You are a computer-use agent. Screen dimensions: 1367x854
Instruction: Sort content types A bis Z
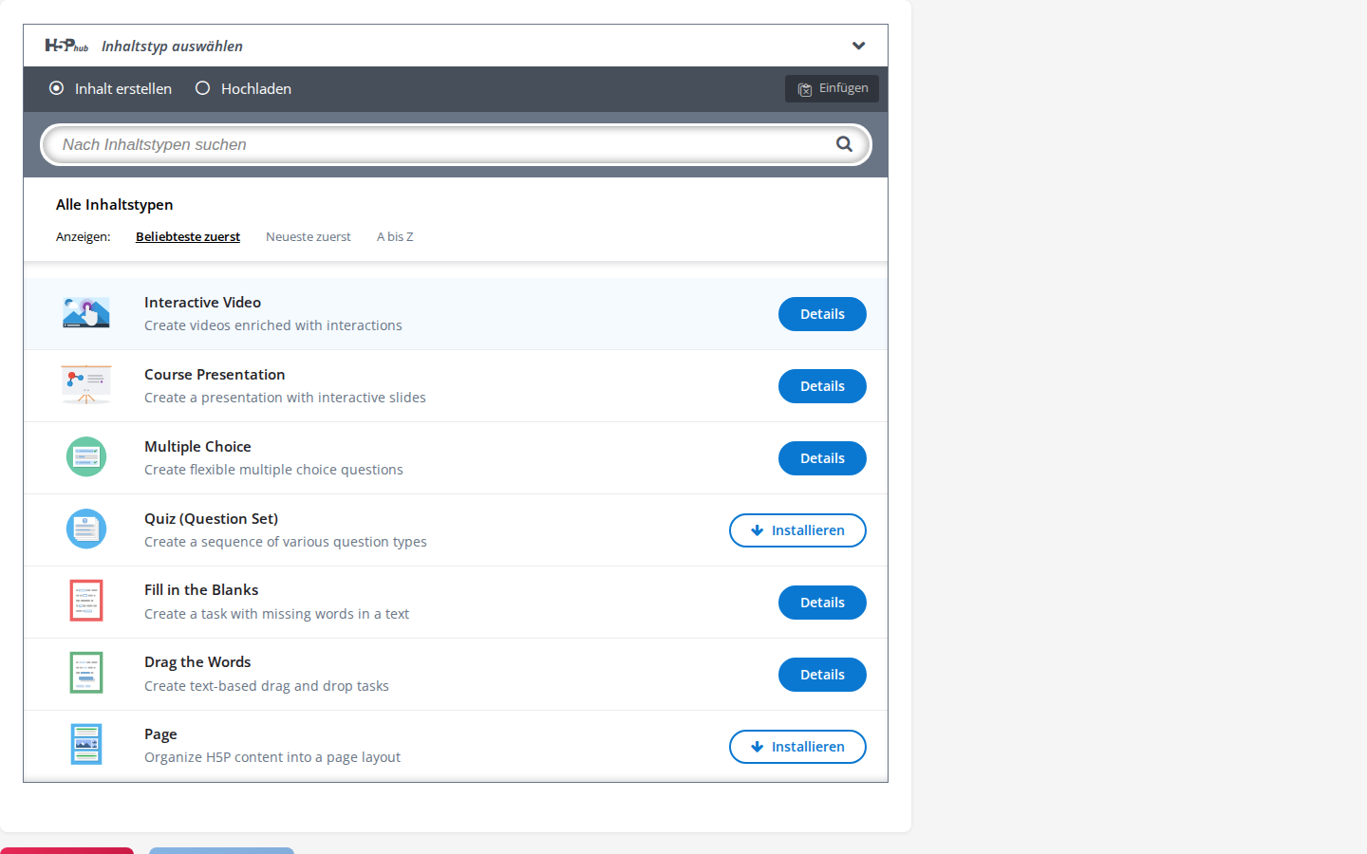tap(395, 237)
